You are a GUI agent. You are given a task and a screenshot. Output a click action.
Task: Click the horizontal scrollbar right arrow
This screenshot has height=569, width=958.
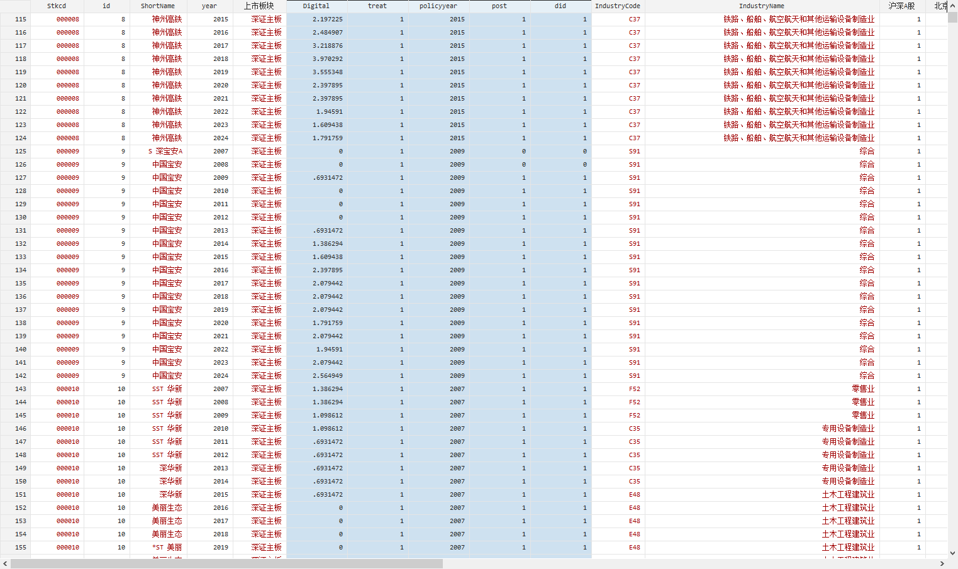point(942,564)
